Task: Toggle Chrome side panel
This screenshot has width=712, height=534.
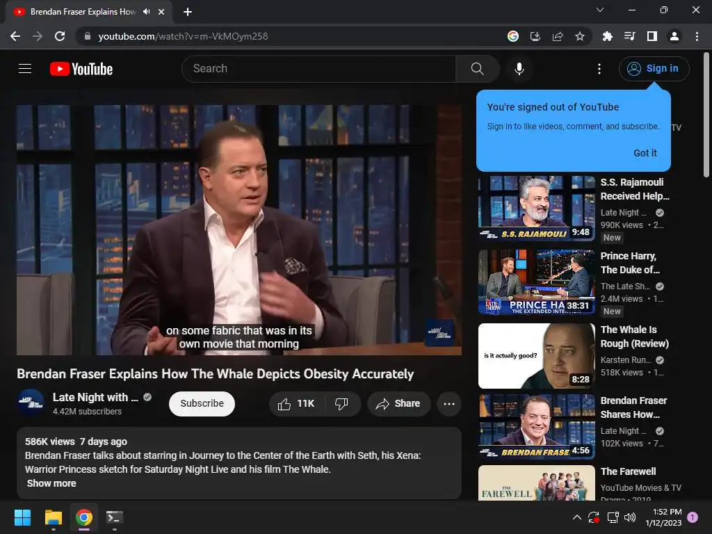Action: pyautogui.click(x=652, y=36)
